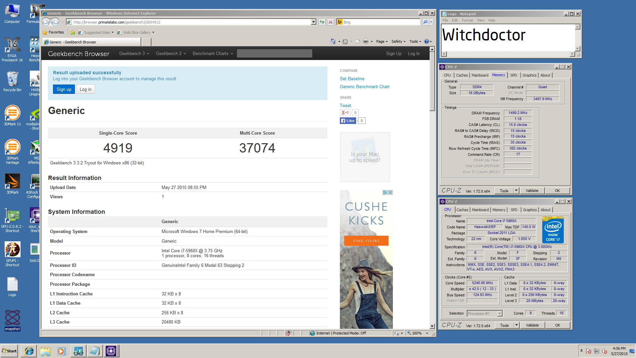This screenshot has width=636, height=358.
Task: Click the Facebook Like button
Action: click(348, 121)
